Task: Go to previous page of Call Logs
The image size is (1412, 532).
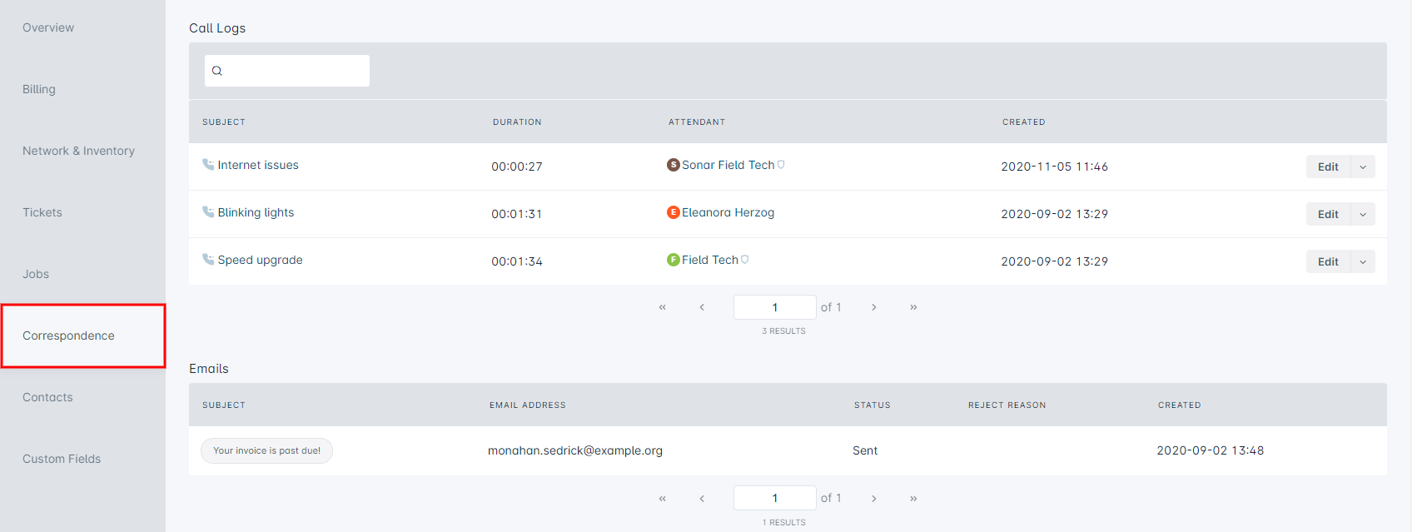Action: pos(702,307)
